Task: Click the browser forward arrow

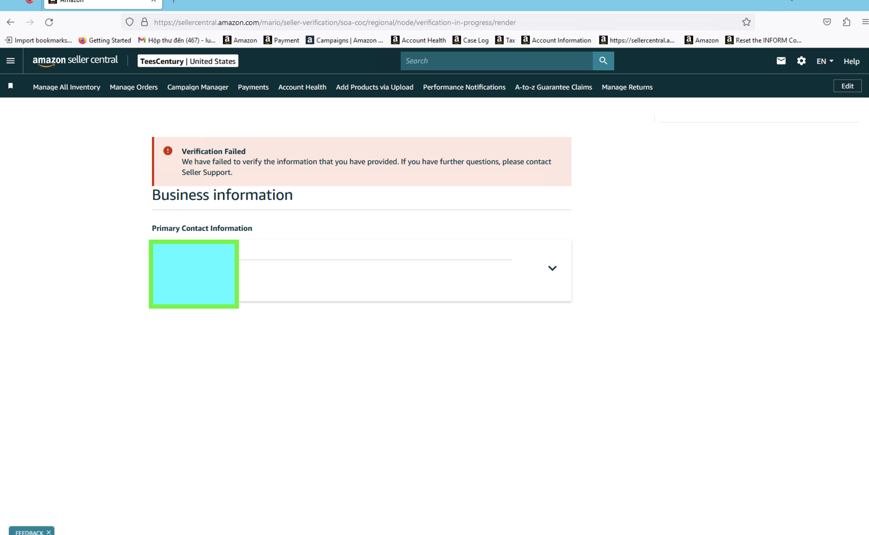Action: tap(30, 22)
